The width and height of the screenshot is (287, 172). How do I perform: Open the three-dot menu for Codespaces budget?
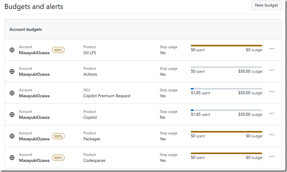click(x=272, y=156)
